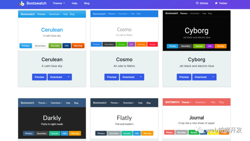250x141 pixels.
Task: Expand the Themes dropdown in top navbar
Action: coord(59,3)
